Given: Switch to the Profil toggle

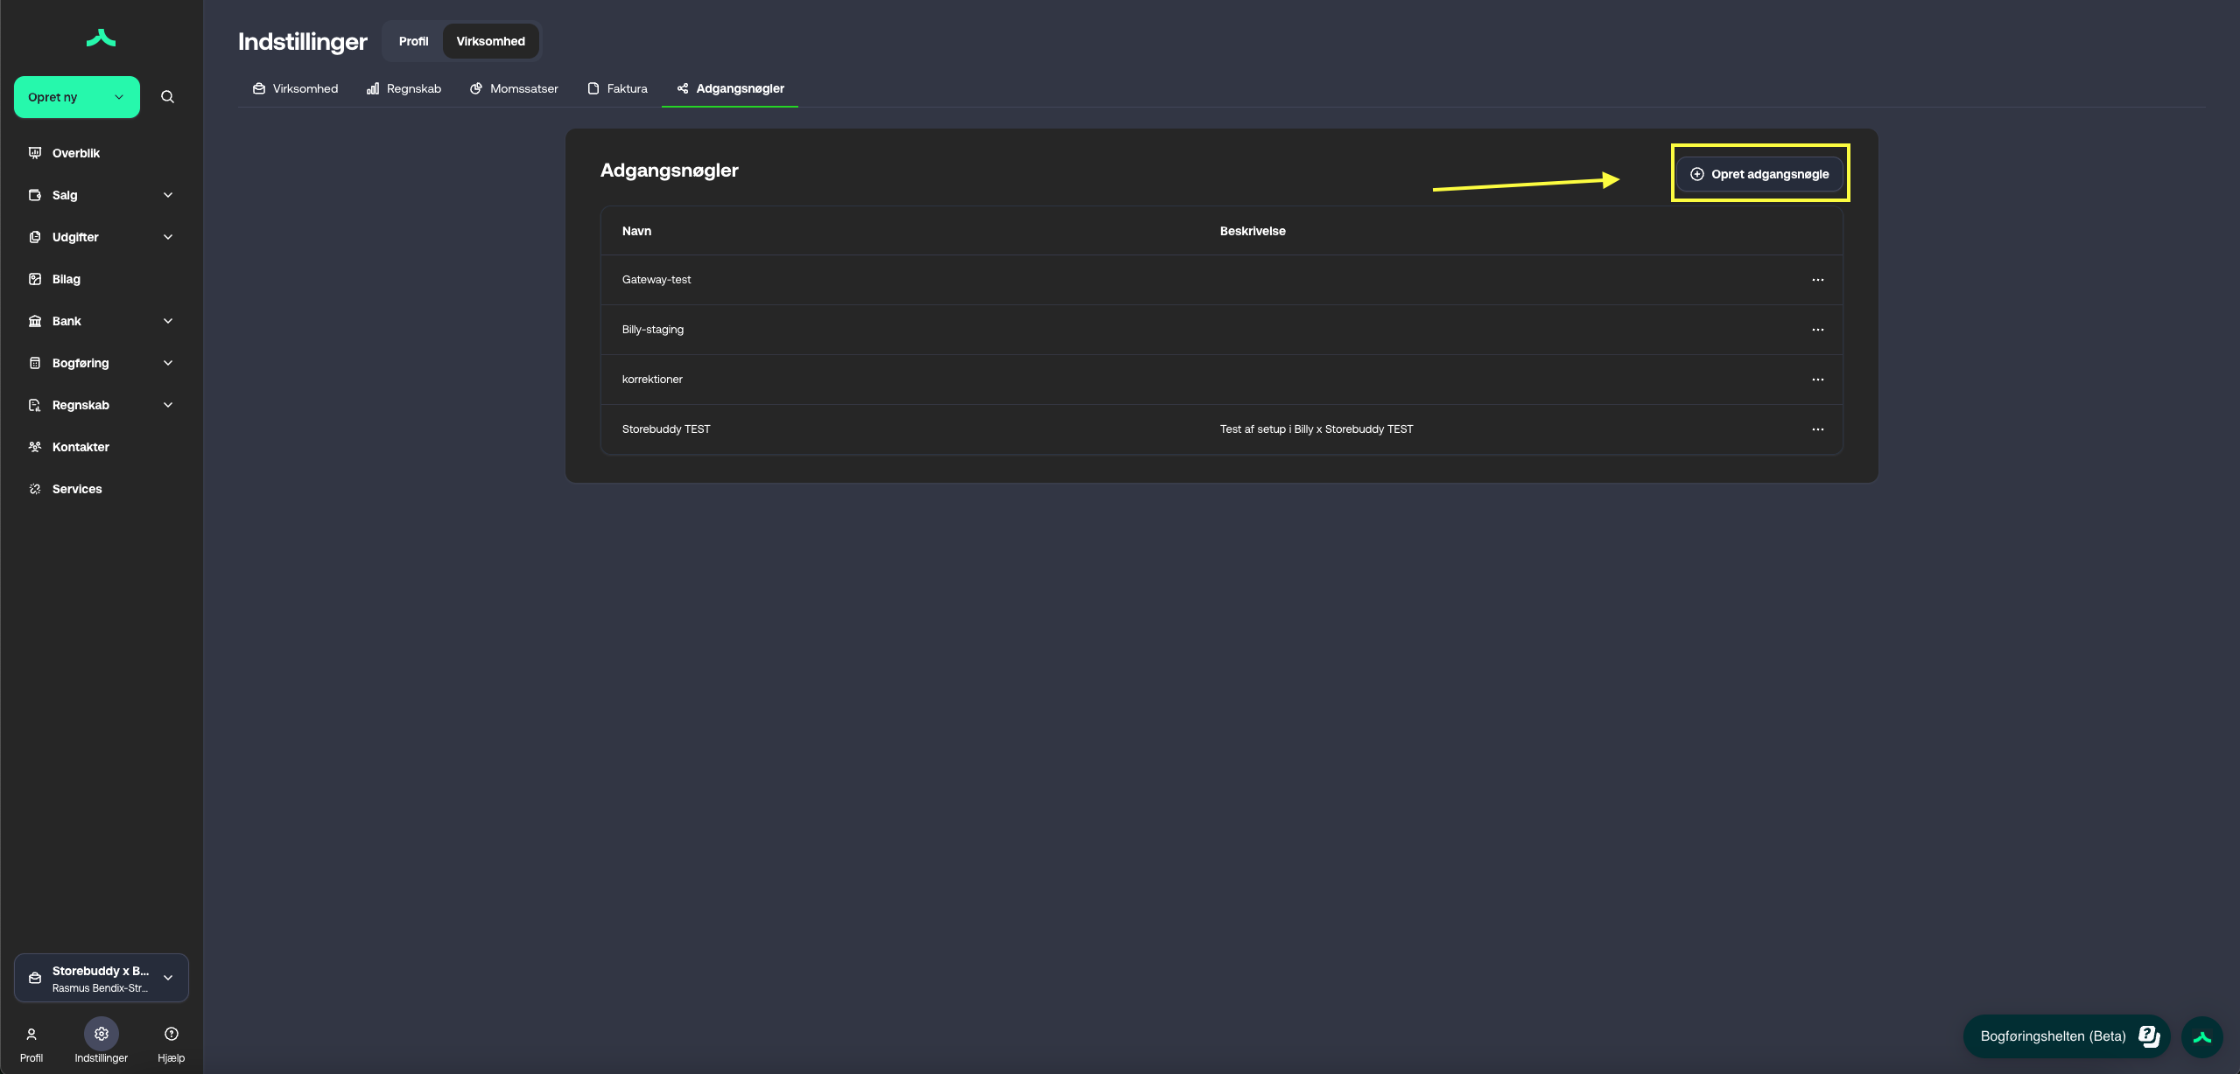Looking at the screenshot, I should (x=413, y=41).
